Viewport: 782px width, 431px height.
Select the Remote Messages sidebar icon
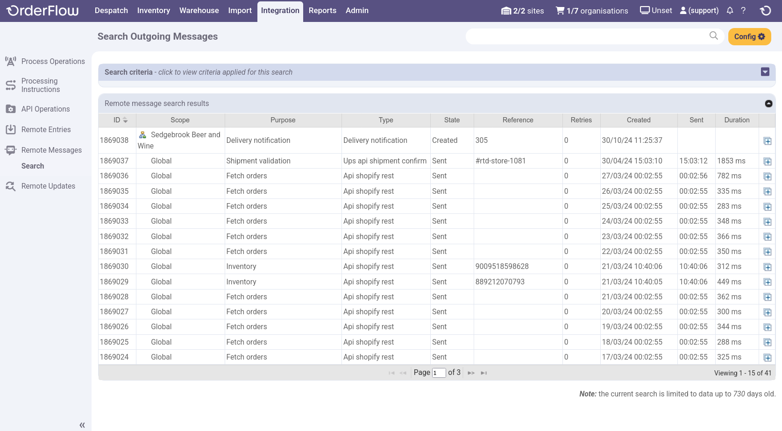[x=10, y=150]
